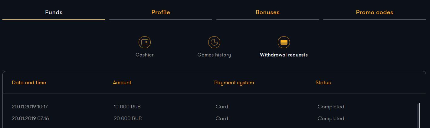The image size is (430, 128).
Task: Click the Date and time column header
Action: pyautogui.click(x=29, y=82)
